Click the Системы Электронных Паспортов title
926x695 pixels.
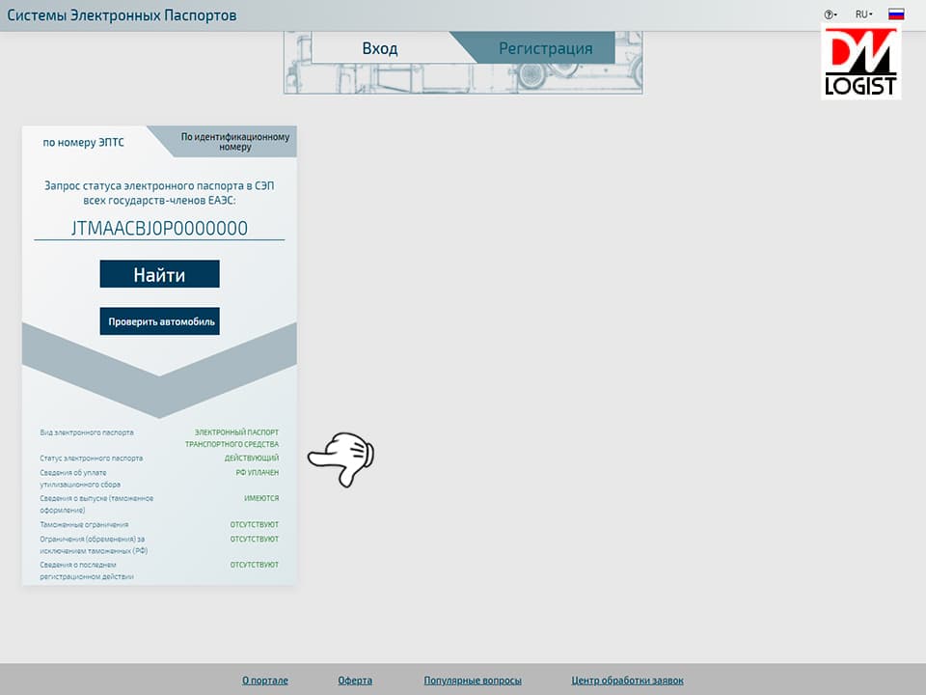click(122, 15)
